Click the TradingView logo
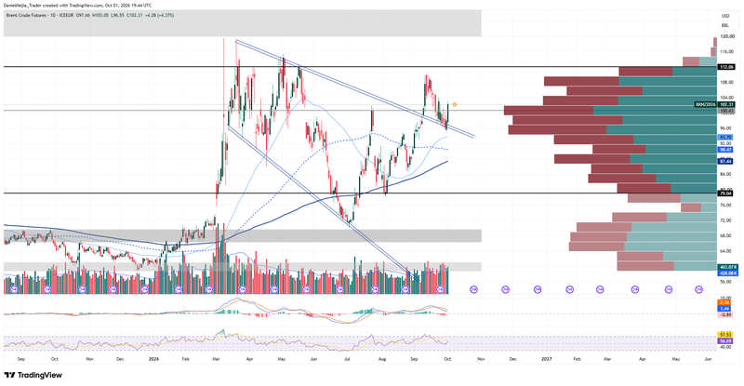 (x=33, y=375)
